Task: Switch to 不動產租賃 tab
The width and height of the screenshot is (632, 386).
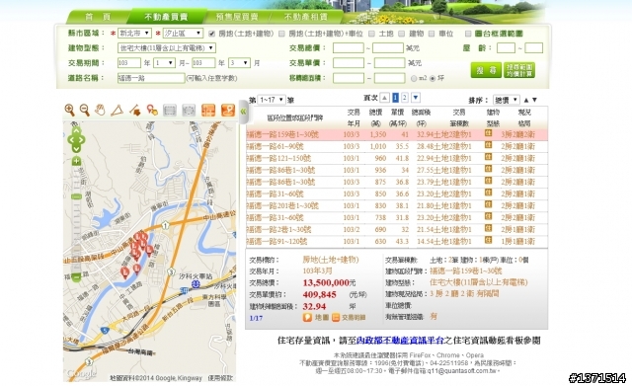Action: click(x=306, y=17)
